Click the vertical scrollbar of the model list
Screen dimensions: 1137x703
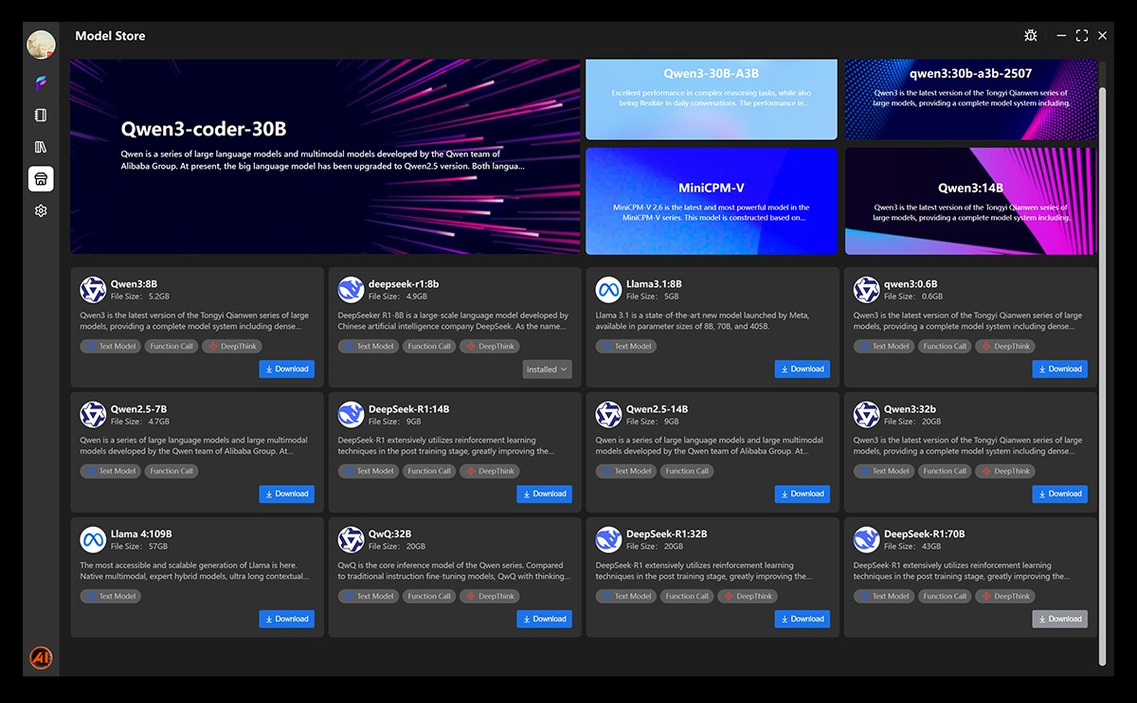(1102, 375)
